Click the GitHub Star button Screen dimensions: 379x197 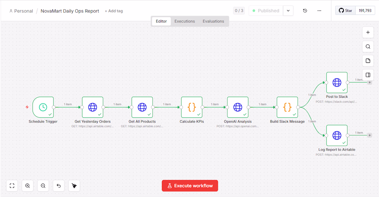345,11
